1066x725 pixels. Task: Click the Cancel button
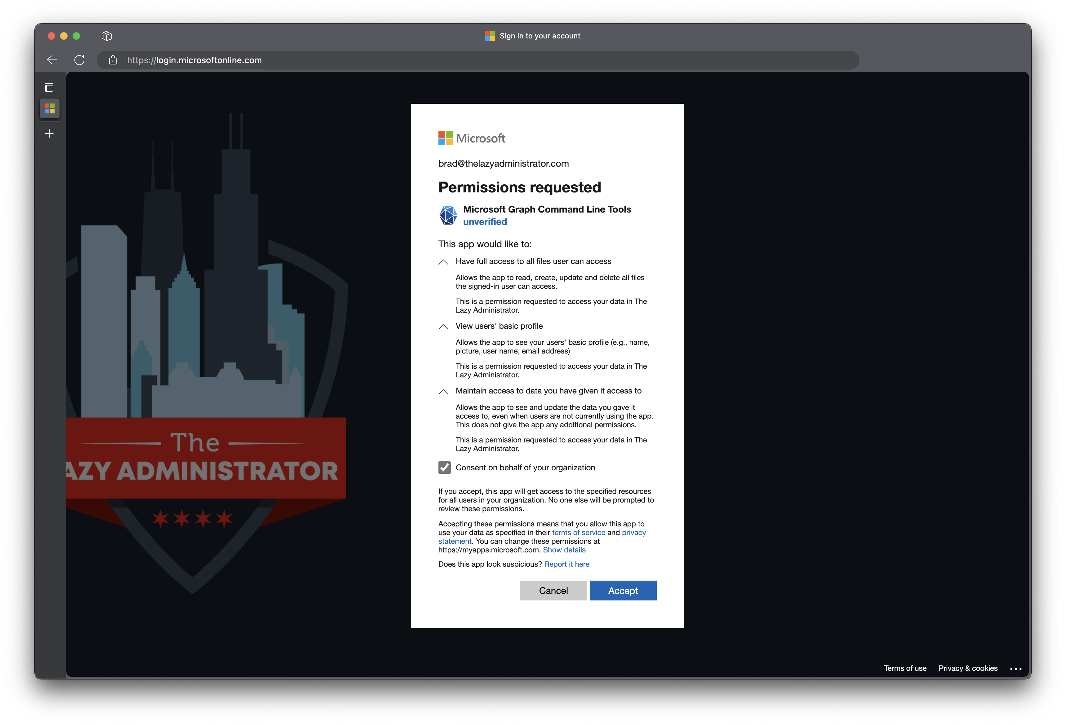(553, 591)
